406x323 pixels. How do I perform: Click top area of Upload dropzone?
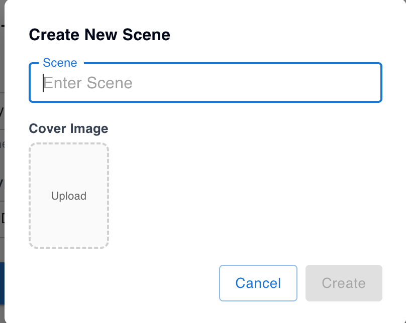pos(69,155)
